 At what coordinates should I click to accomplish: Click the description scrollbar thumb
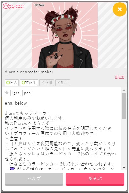(x=124, y=106)
